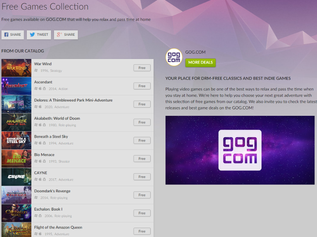Image resolution: width=317 pixels, height=237 pixels.
Task: Click the FROM OUR CATALOG heading
Action: 23,51
